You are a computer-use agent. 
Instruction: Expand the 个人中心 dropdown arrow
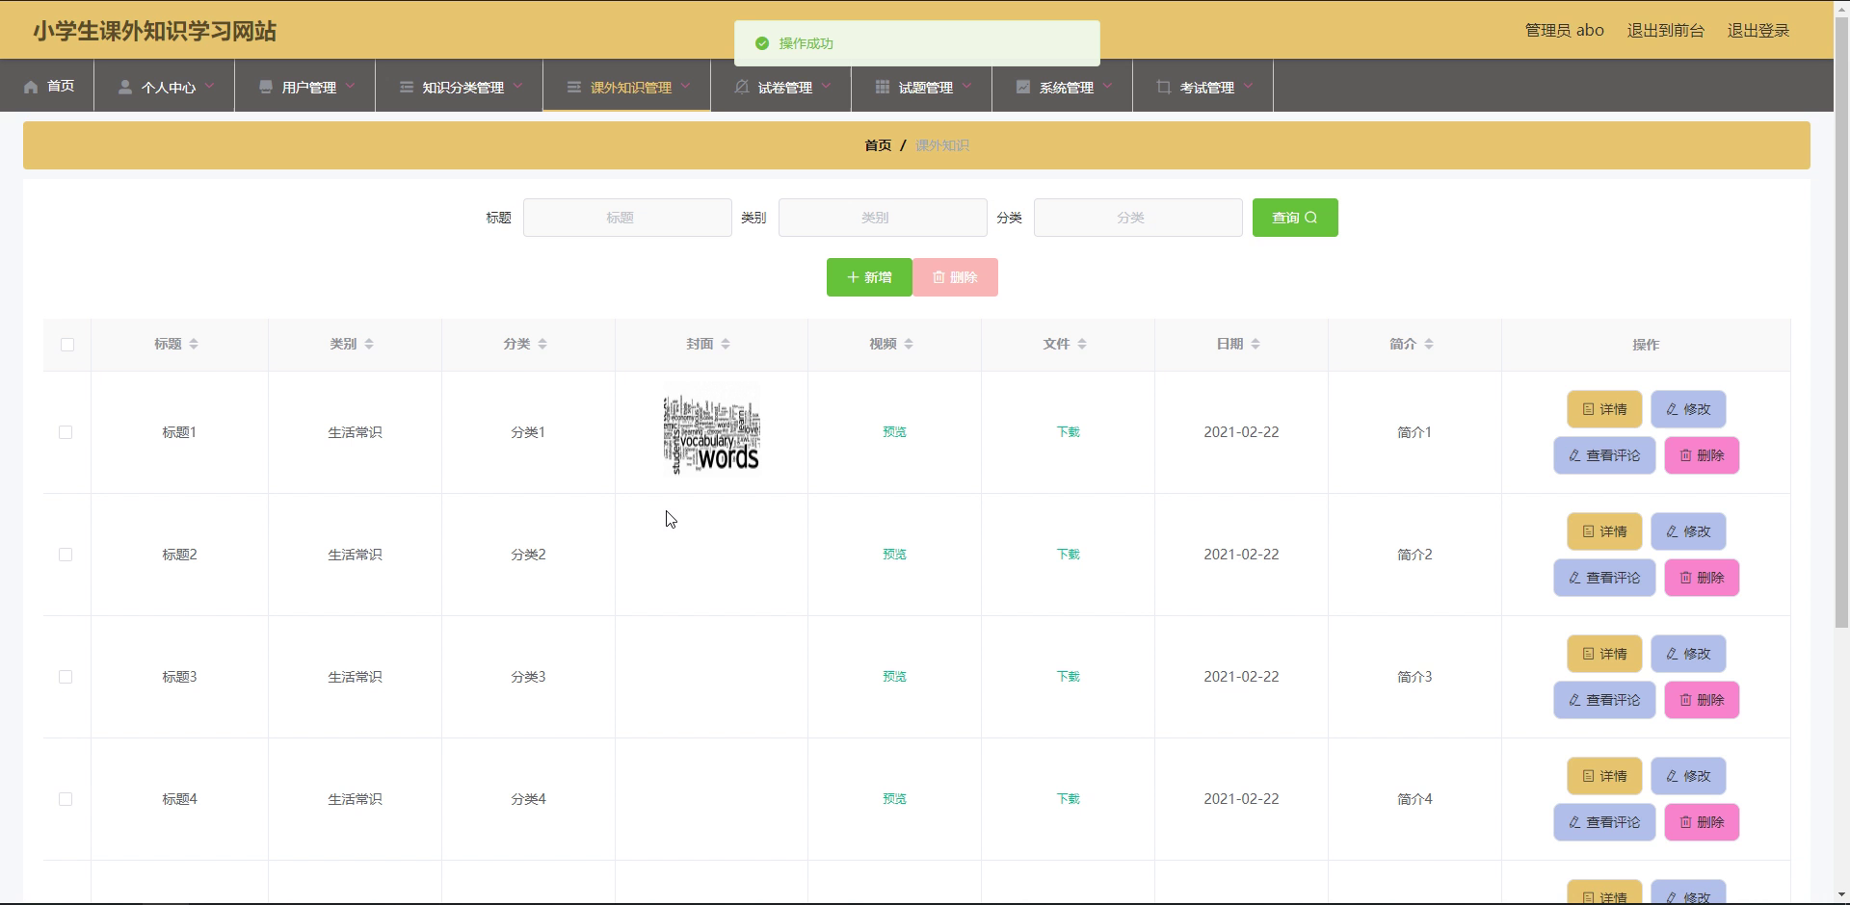pyautogui.click(x=210, y=86)
